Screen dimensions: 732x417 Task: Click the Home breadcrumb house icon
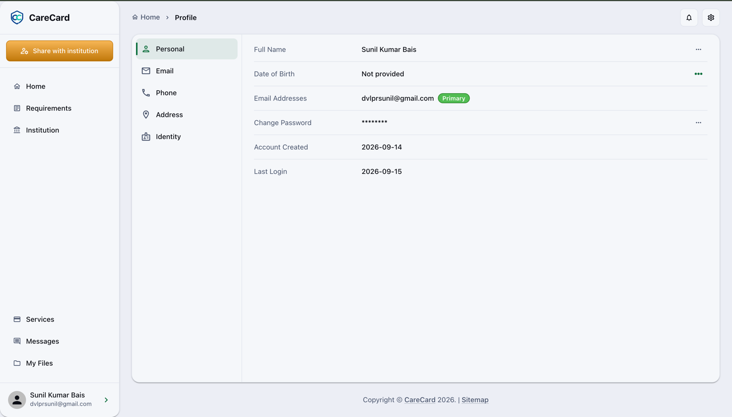(x=135, y=17)
